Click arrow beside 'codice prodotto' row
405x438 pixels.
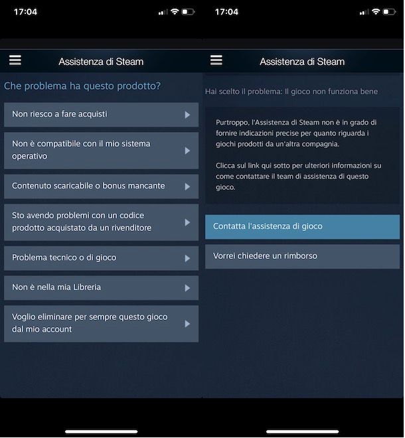click(x=187, y=222)
